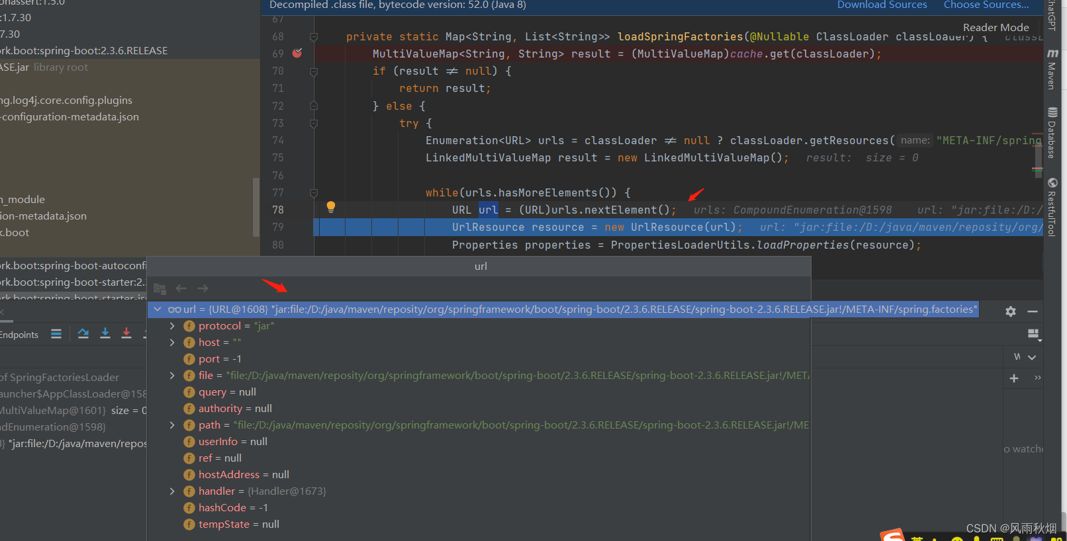Select 'ng.log4j.core.config.plugins' tree entry

point(66,100)
